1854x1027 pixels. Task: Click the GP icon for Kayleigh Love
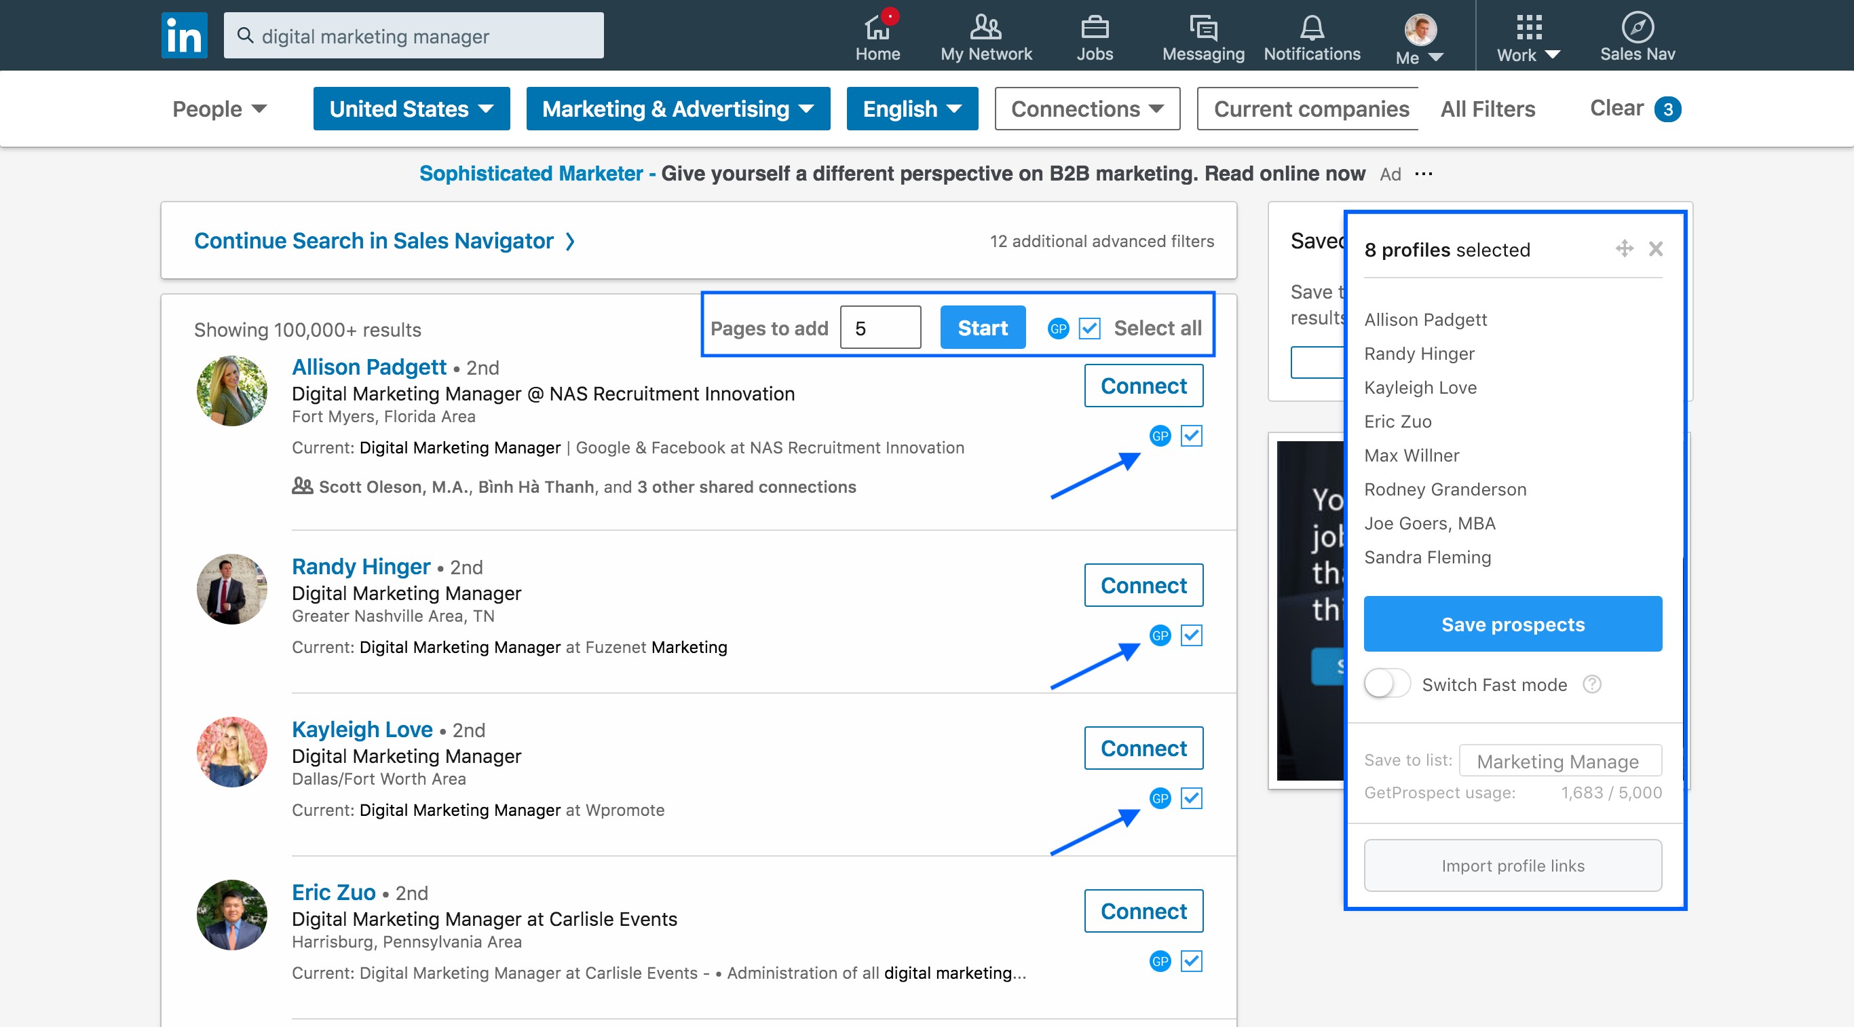1160,798
